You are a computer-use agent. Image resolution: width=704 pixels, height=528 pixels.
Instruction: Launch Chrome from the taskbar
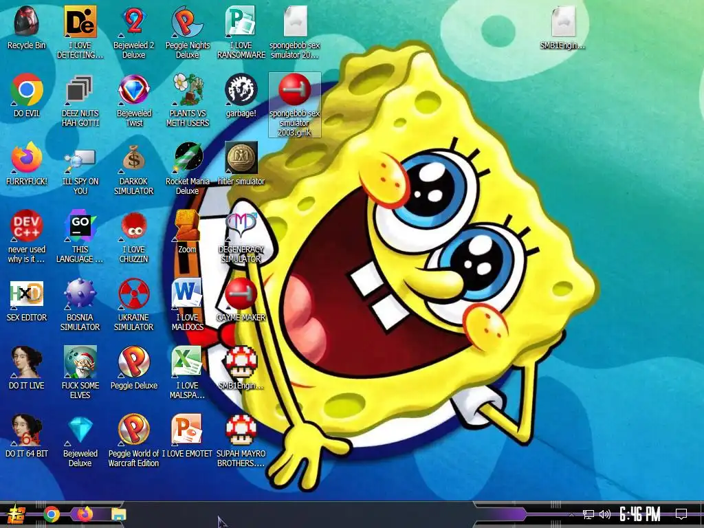click(52, 514)
